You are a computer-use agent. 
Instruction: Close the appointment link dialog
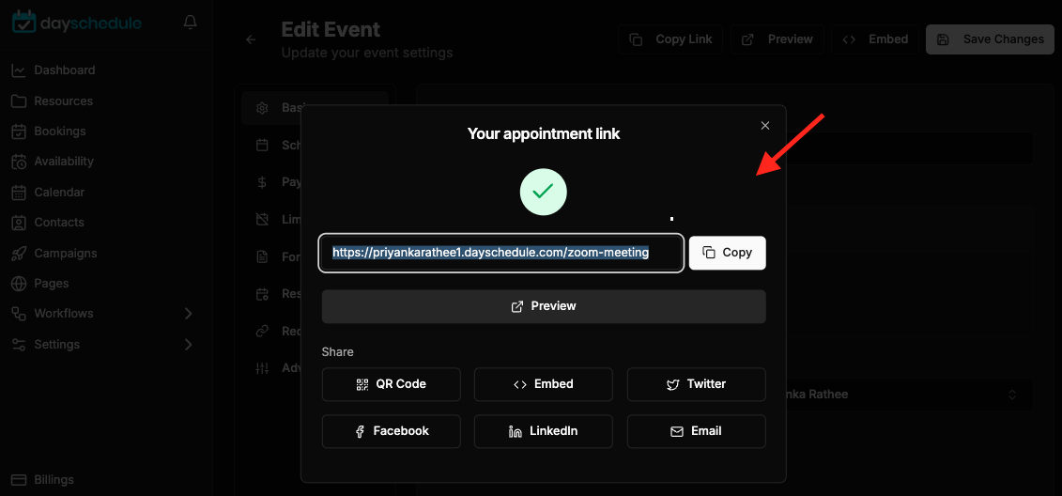765,125
